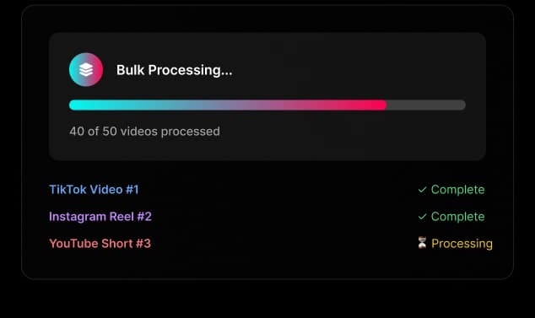The image size is (535, 318).
Task: Click the '#3' in the YouTube Short label
Action: tap(143, 244)
